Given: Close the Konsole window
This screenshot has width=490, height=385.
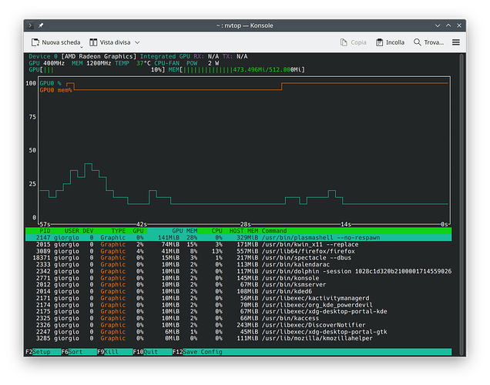Looking at the screenshot, I should coord(459,25).
